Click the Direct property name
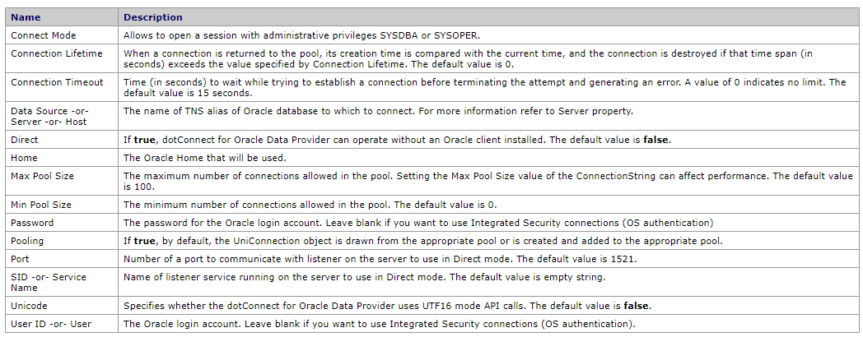Viewport: 863px width, 337px height. click(x=24, y=141)
